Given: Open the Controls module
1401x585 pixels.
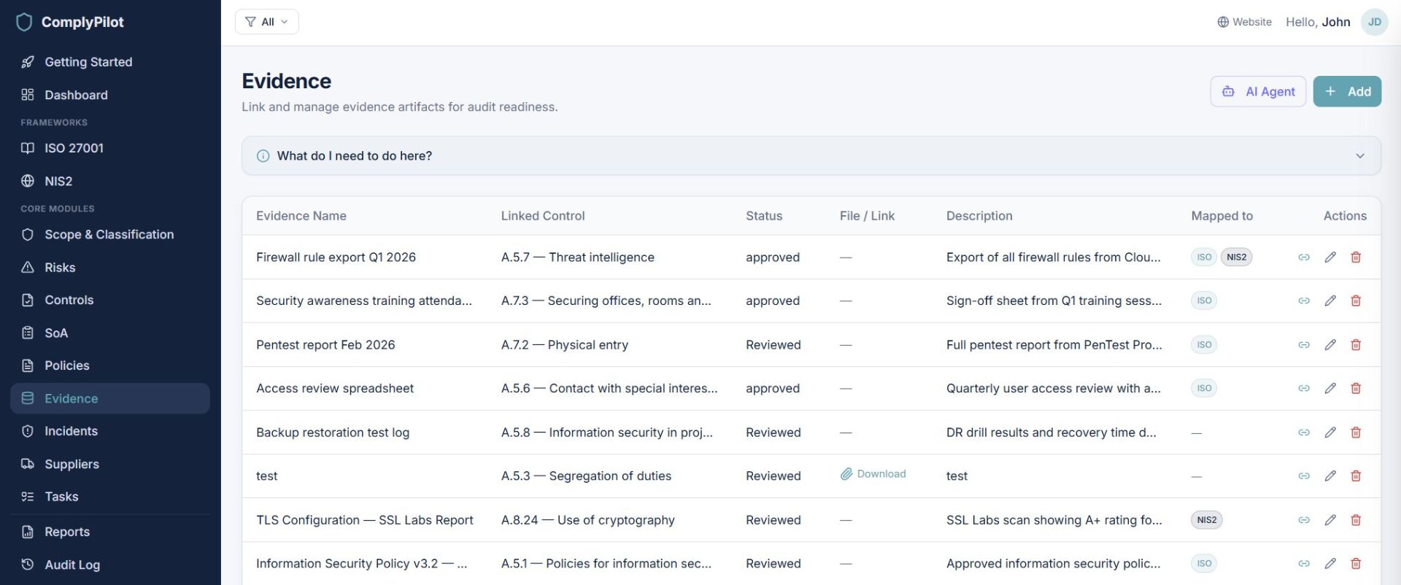Looking at the screenshot, I should click(109, 300).
